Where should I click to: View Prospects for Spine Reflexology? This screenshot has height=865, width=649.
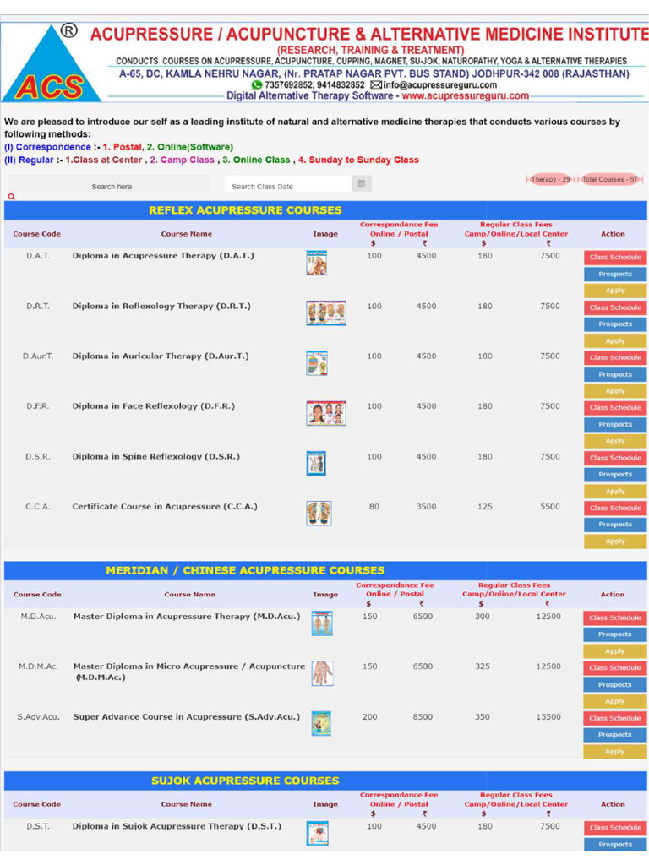pos(615,475)
